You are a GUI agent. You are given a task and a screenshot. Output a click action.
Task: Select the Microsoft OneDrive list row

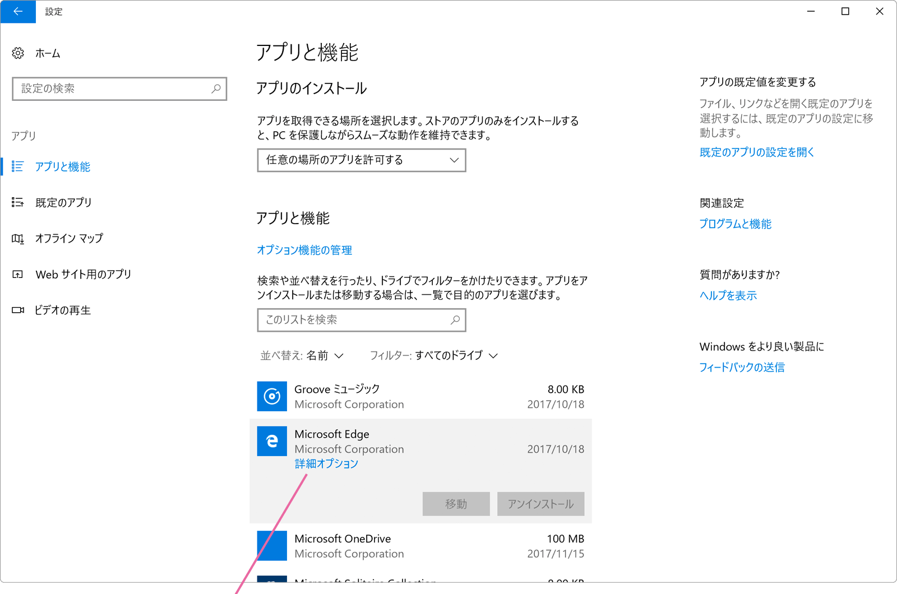click(x=420, y=546)
